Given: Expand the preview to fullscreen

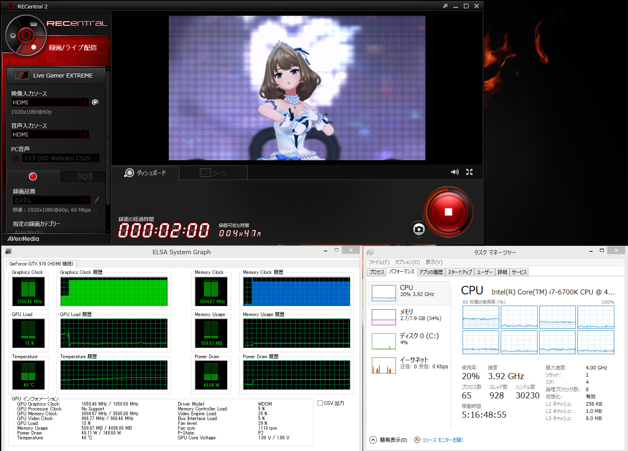Looking at the screenshot, I should [469, 172].
